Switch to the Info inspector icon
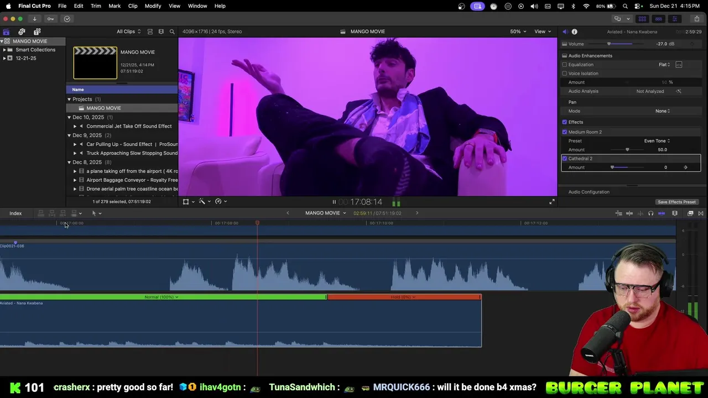The image size is (708, 398). [574, 32]
